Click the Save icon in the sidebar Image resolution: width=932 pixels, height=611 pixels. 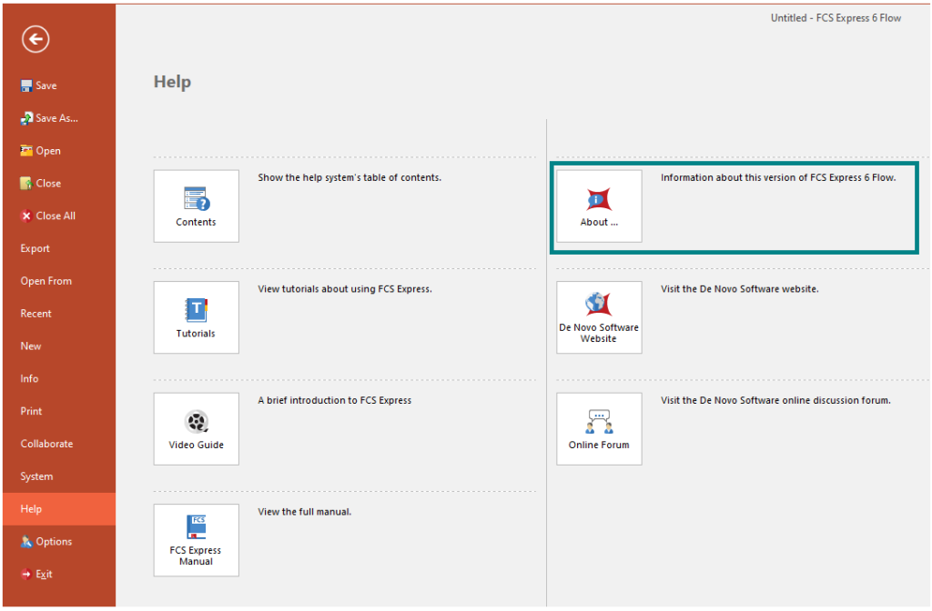tap(41, 85)
